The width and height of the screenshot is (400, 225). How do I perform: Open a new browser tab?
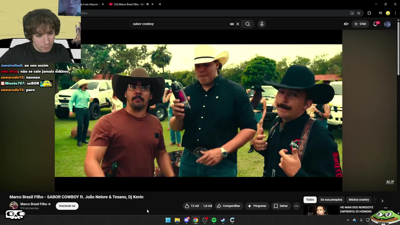pos(160,4)
